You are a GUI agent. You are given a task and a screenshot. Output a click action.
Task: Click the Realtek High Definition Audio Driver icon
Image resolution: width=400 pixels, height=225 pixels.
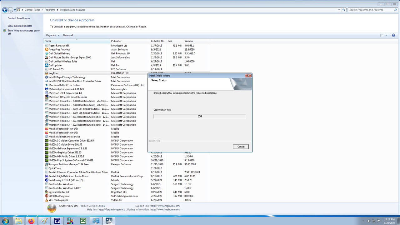pyautogui.click(x=47, y=176)
